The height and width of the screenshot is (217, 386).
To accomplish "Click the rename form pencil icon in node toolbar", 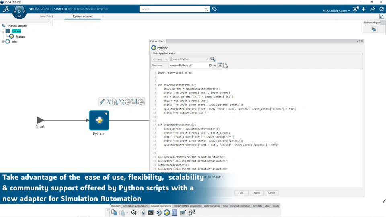I will [134, 102].
